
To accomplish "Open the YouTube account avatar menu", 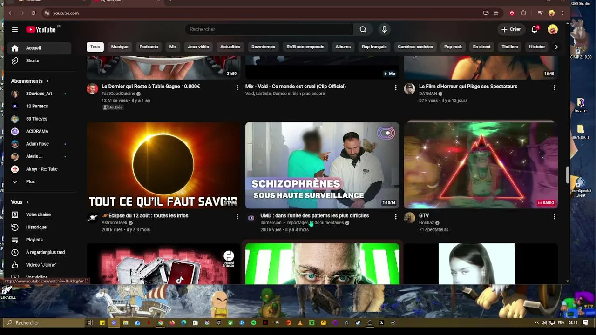I will pyautogui.click(x=553, y=29).
